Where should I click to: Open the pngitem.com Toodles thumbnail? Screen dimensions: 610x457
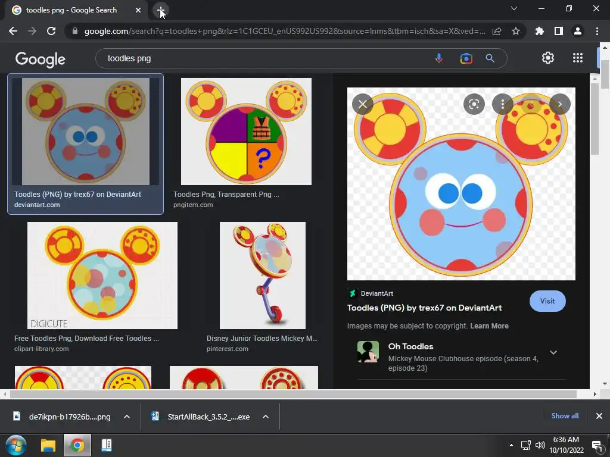[246, 132]
